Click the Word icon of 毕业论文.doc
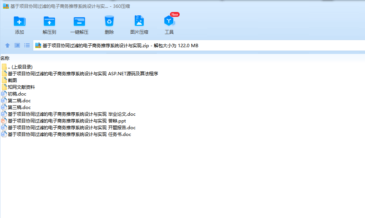 click(x=4, y=114)
